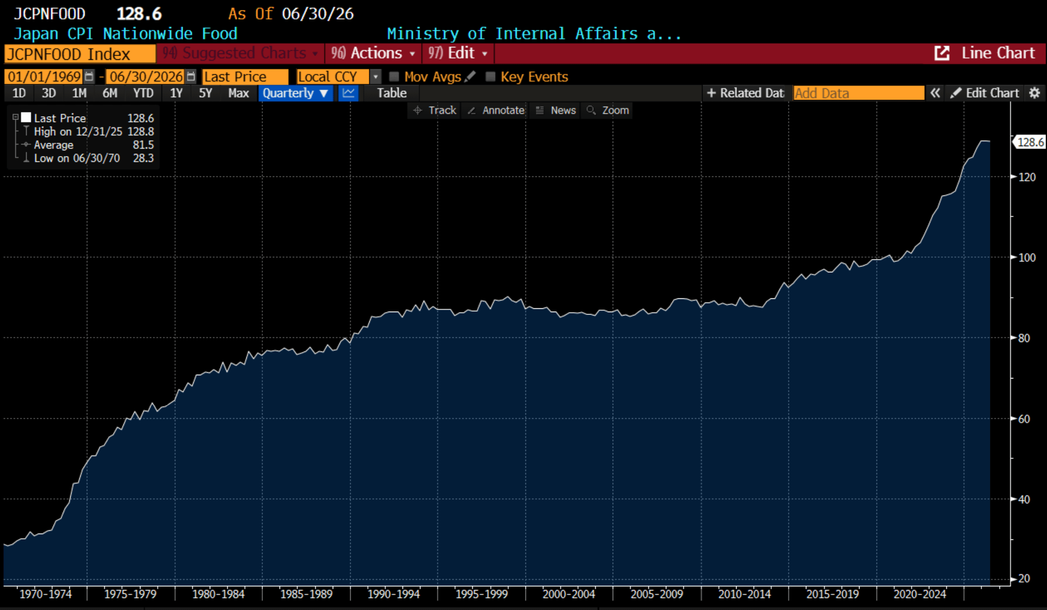Click the 128.6 last value axis label
The height and width of the screenshot is (610, 1047).
1030,142
